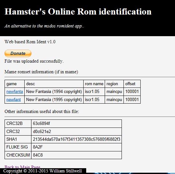This screenshot has width=175, height=174.
Task: Click 'File was uploaded successfully.' message
Action: (x=34, y=61)
